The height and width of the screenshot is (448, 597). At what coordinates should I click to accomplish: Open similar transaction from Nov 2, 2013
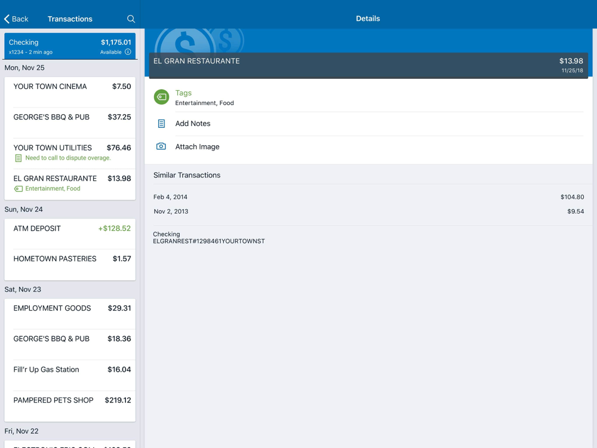368,211
